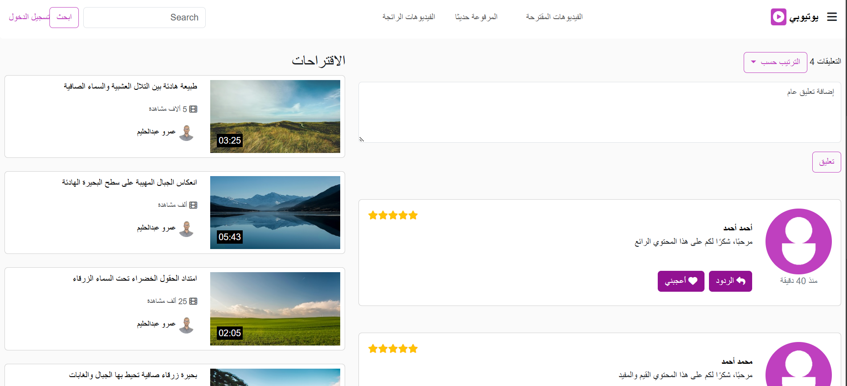
Task: Click uploader avatar on the 02:05 video card
Action: tap(187, 325)
